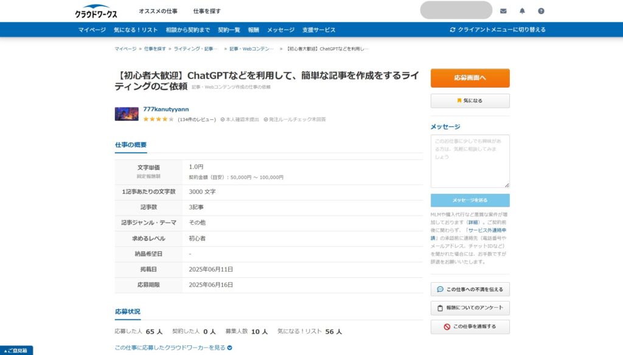Click the 本人確認未提出 status text

[x=240, y=119]
